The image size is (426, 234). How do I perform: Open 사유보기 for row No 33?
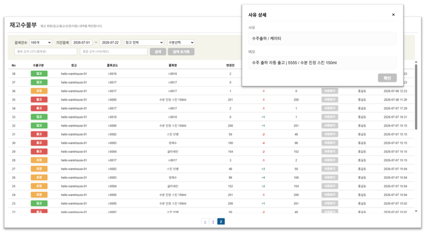click(330, 117)
